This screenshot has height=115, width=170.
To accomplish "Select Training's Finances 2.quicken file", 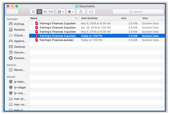I will [57, 23].
